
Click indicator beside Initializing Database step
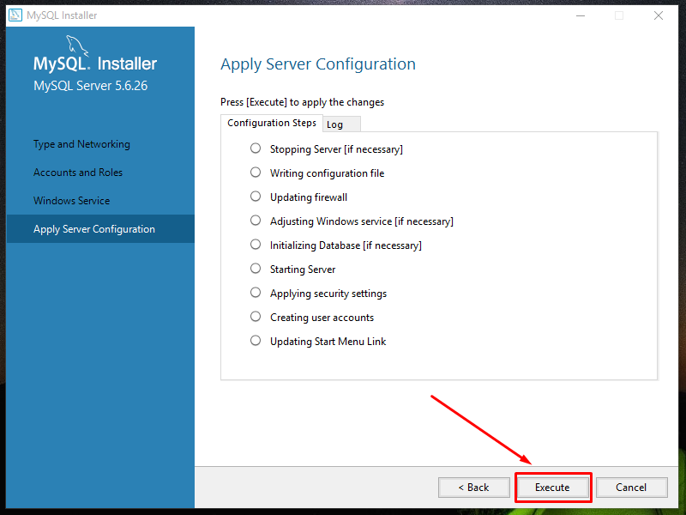[255, 245]
